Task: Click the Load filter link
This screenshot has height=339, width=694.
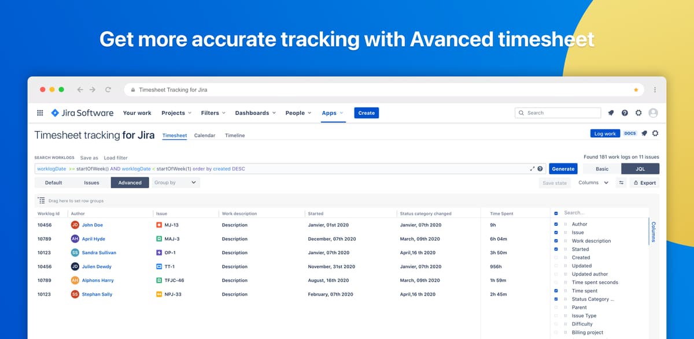Action: coord(116,158)
